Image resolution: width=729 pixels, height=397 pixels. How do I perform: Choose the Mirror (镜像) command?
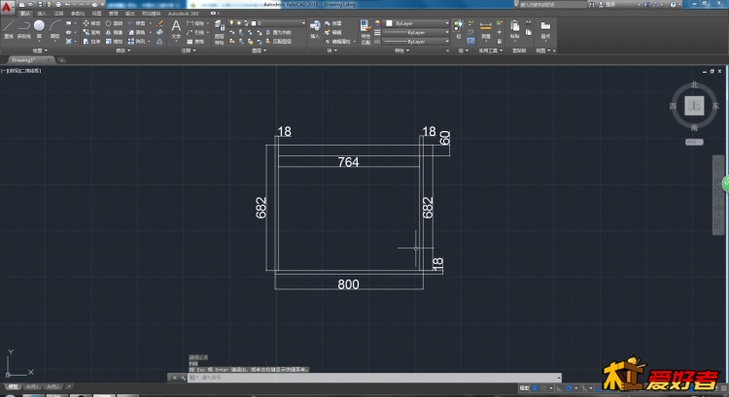(x=114, y=32)
